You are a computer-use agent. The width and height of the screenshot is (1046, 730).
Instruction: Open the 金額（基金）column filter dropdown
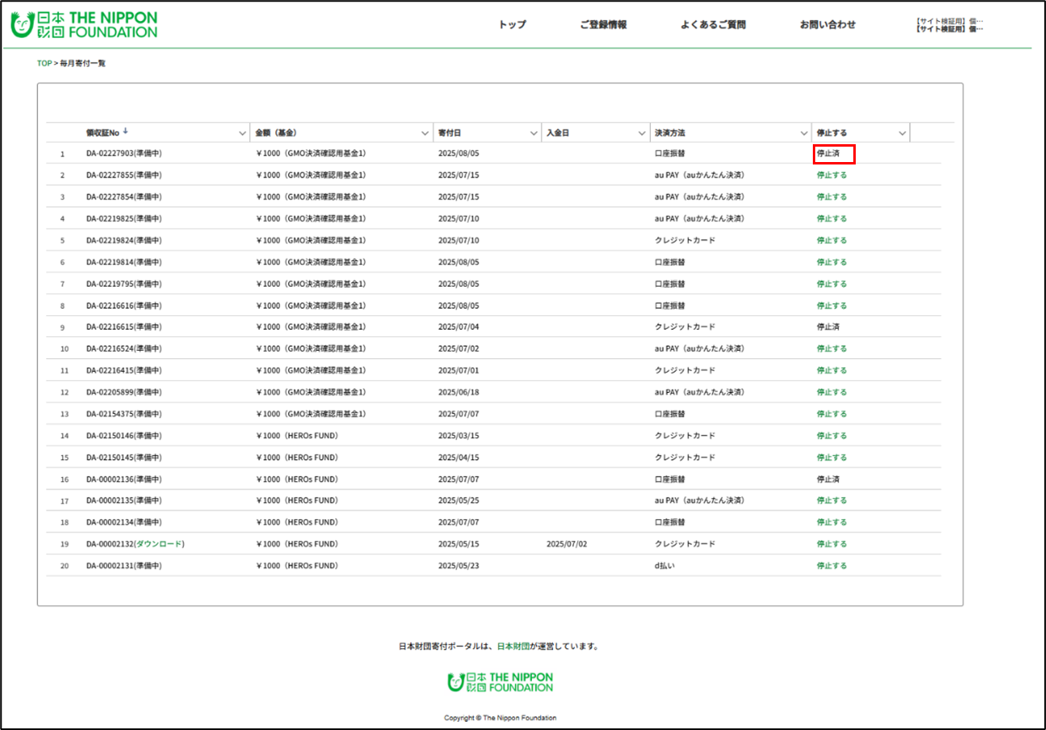coord(425,132)
